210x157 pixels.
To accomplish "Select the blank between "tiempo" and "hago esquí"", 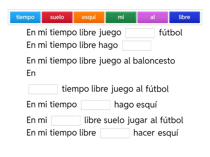I will tap(96, 105).
